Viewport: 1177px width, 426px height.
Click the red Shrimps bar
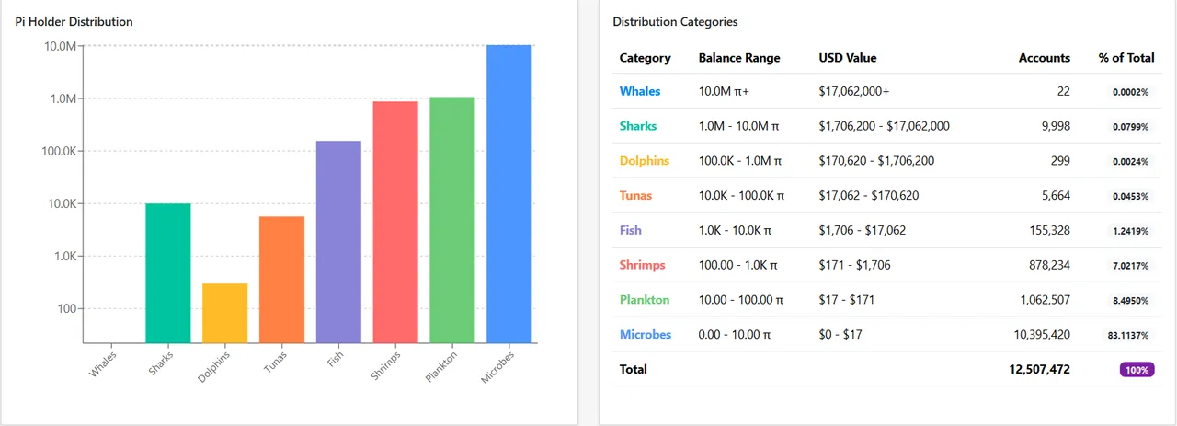point(394,221)
